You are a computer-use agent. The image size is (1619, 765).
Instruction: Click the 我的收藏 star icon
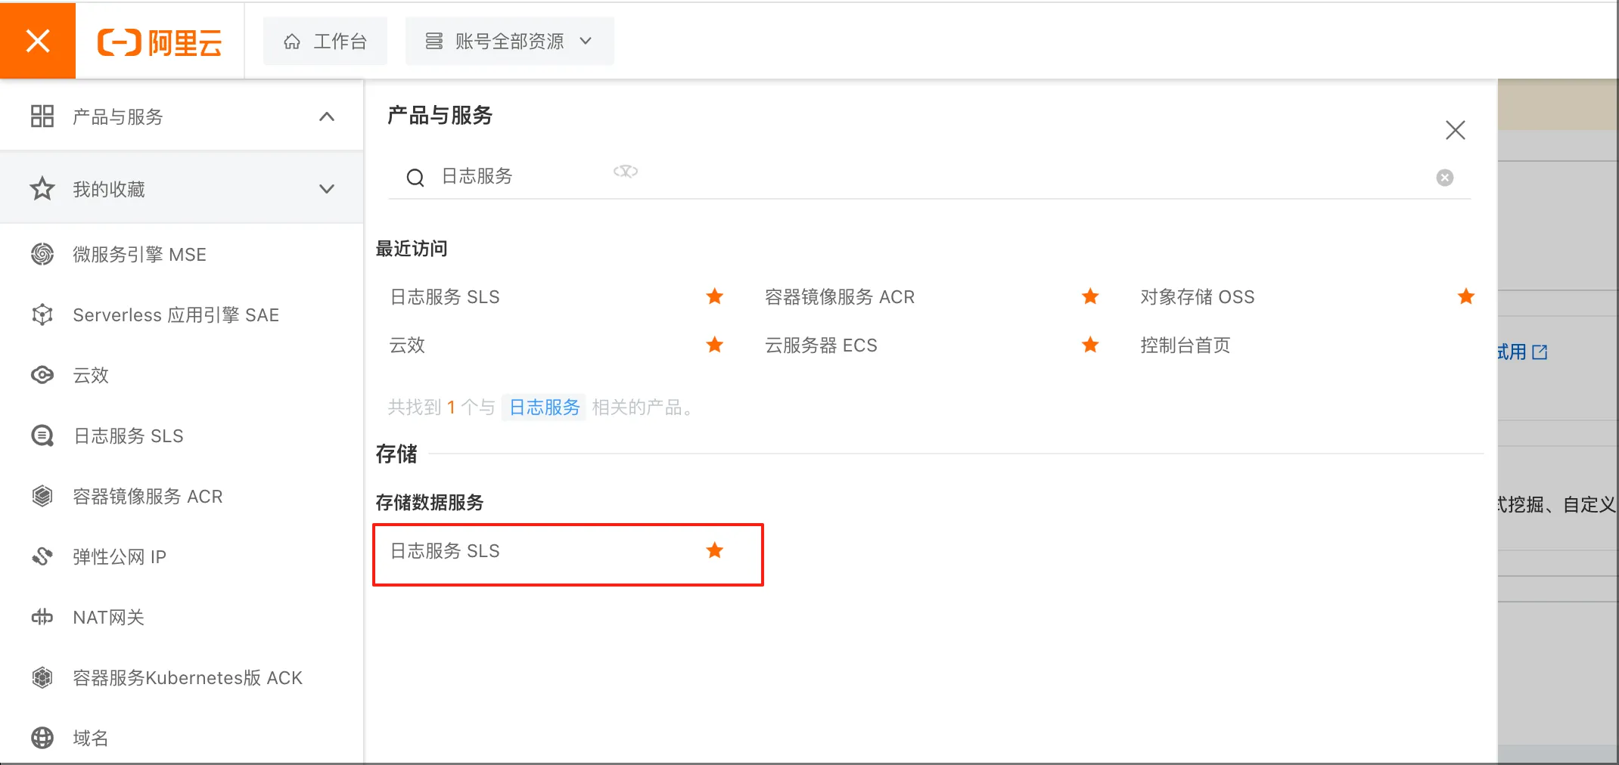(42, 188)
